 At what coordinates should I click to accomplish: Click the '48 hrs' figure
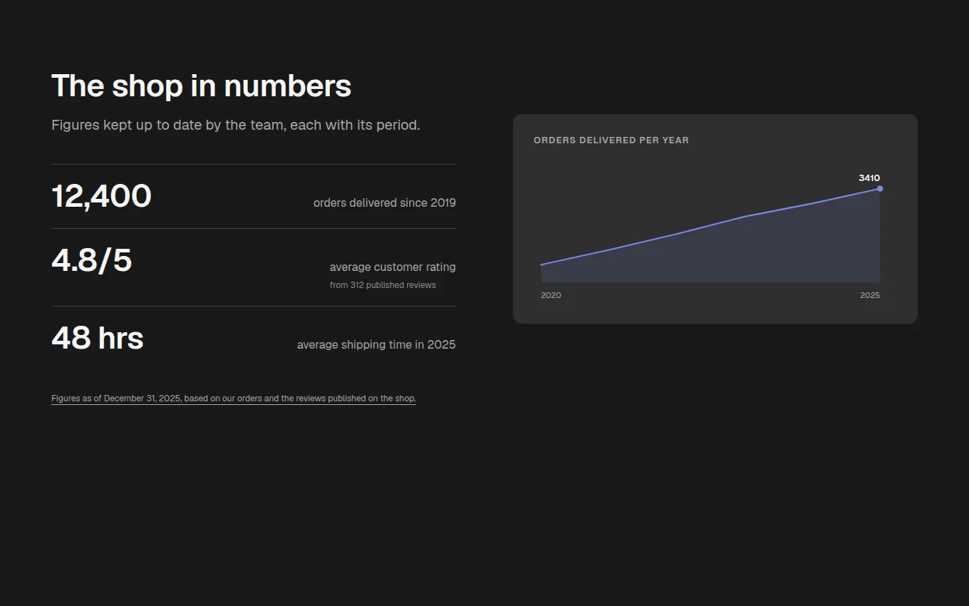click(97, 338)
